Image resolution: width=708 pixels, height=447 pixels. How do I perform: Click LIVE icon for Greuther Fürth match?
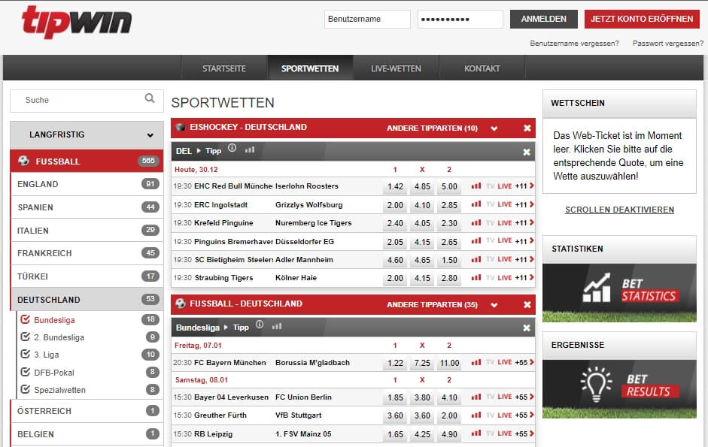click(x=504, y=415)
